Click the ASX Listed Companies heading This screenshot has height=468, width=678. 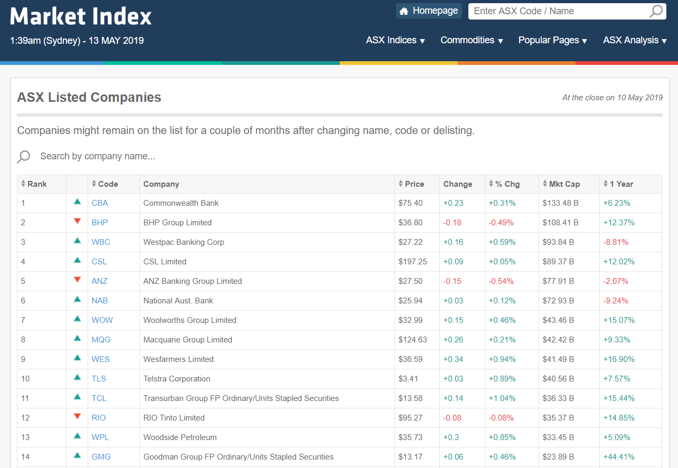click(x=89, y=98)
